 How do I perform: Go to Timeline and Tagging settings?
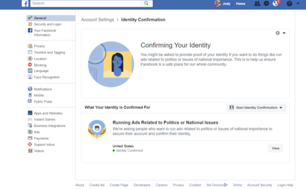pos(50,52)
